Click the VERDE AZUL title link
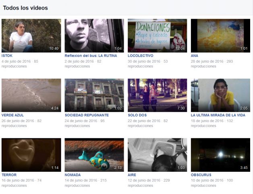 coord(12,115)
